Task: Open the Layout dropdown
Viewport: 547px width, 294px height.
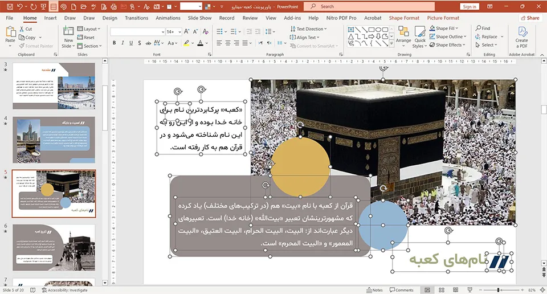Action: tap(89, 29)
